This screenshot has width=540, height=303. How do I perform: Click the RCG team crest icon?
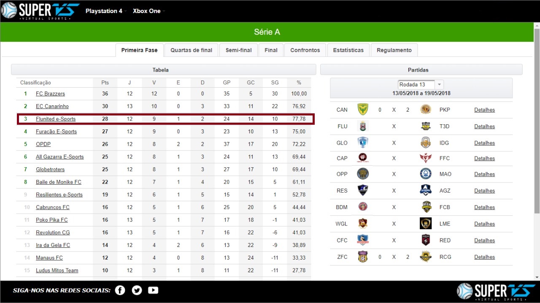(x=426, y=257)
